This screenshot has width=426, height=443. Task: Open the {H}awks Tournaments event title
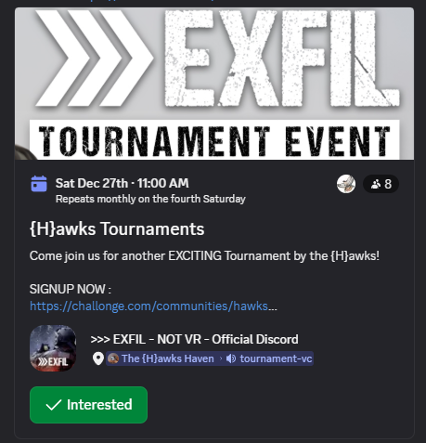(x=117, y=229)
